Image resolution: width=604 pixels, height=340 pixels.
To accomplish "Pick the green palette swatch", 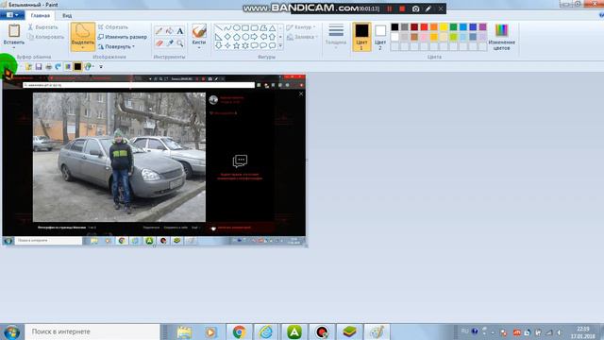I will (x=453, y=27).
